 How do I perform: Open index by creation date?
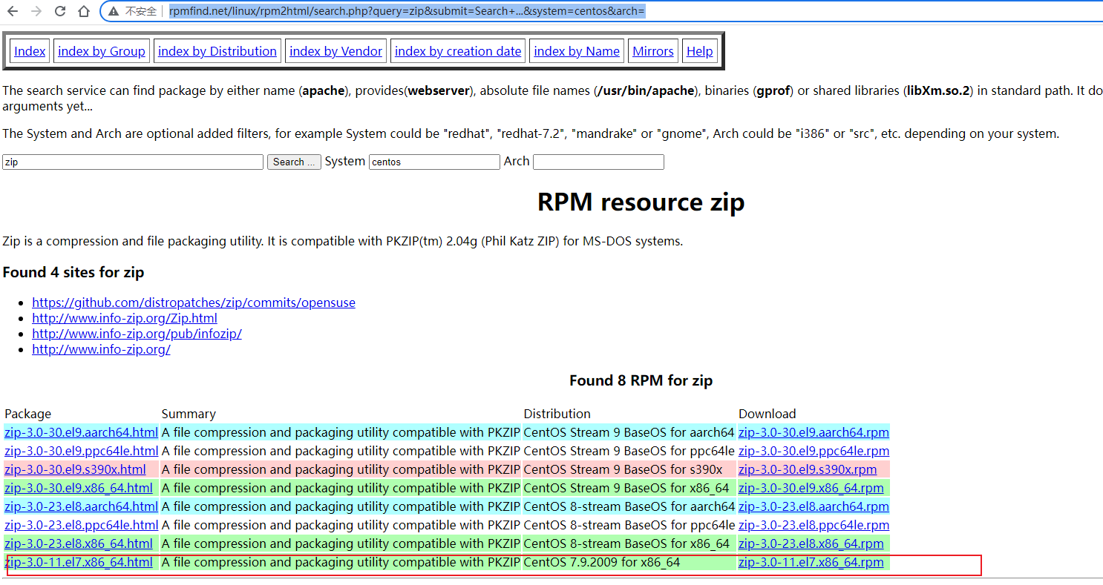[x=458, y=51]
